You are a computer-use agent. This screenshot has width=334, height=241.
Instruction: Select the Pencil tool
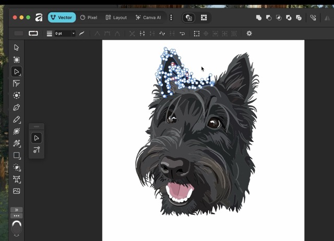(x=16, y=119)
